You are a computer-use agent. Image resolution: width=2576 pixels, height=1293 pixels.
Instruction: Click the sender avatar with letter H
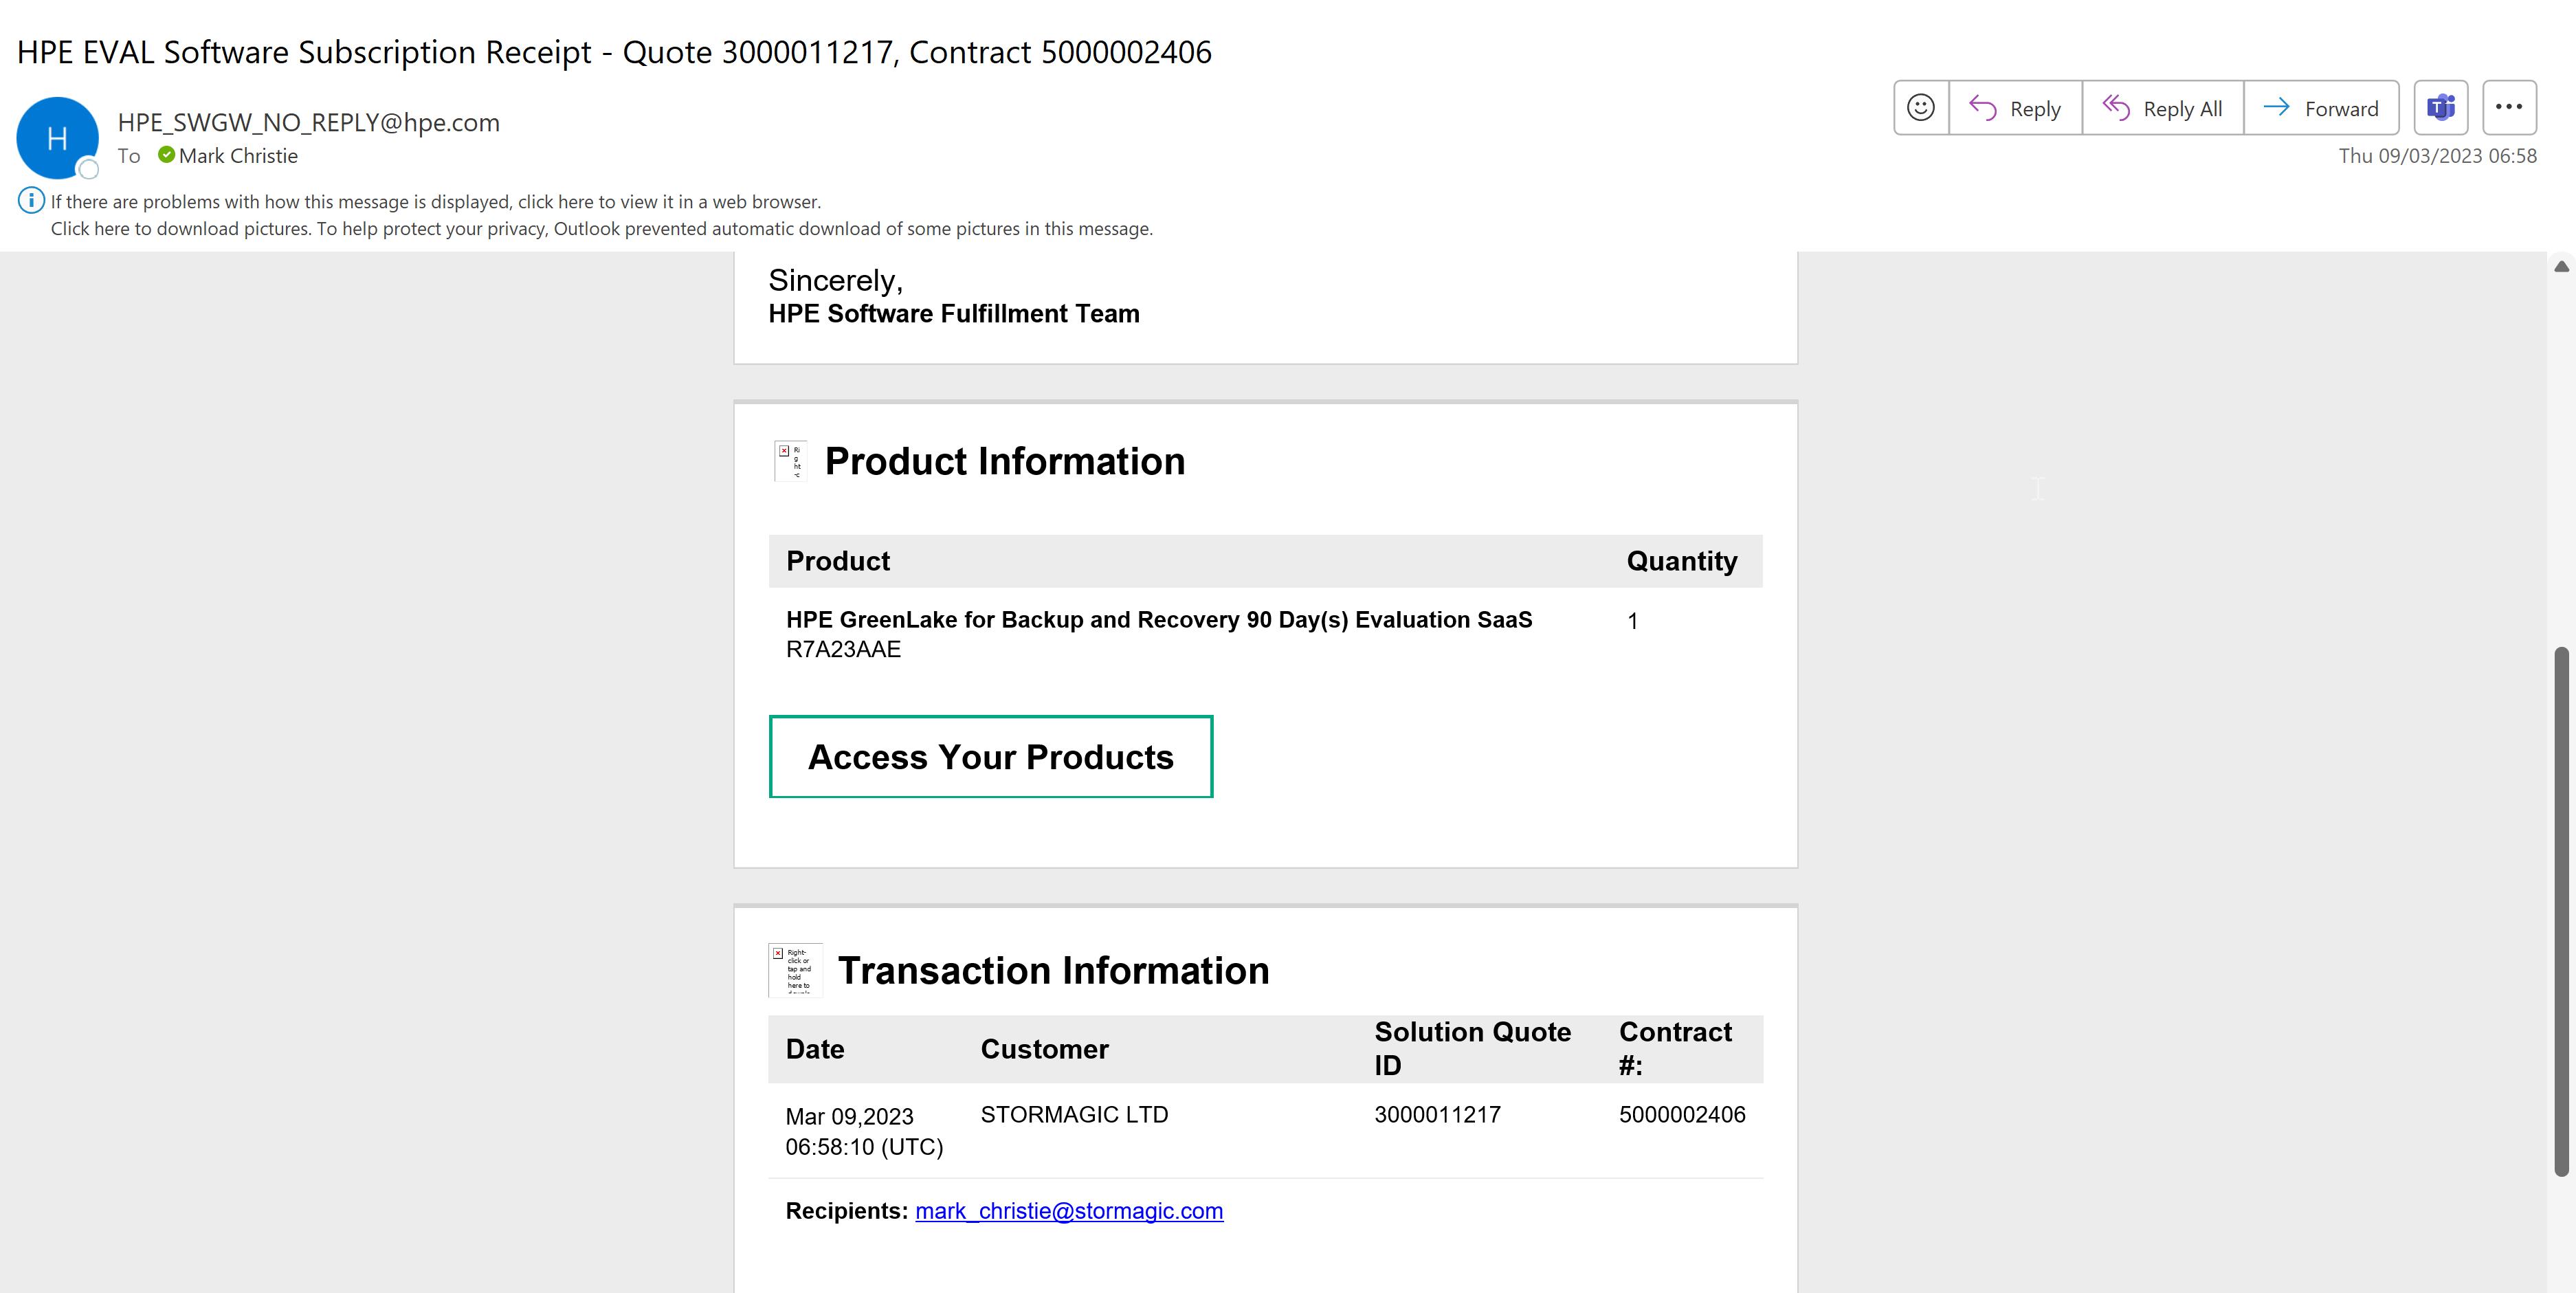[57, 138]
